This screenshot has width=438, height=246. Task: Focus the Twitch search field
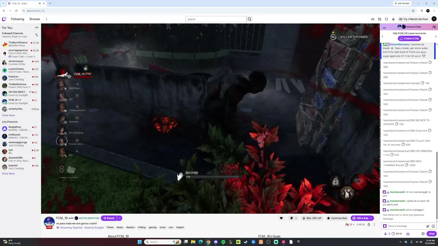[216, 19]
